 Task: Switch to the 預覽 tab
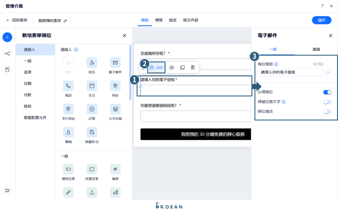159,20
